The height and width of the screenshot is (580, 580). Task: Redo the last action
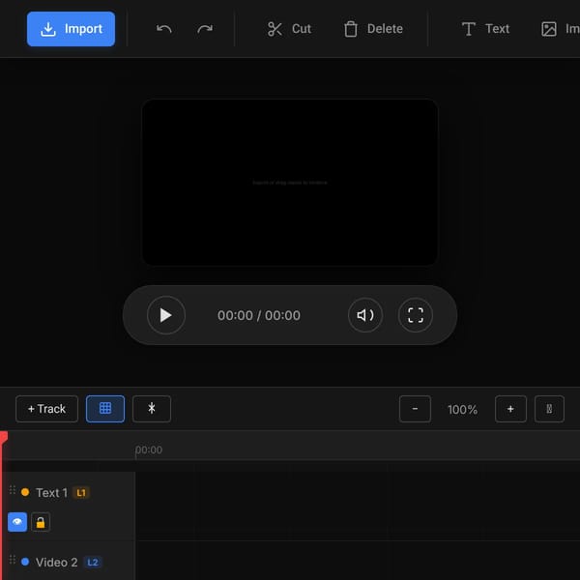(x=205, y=29)
